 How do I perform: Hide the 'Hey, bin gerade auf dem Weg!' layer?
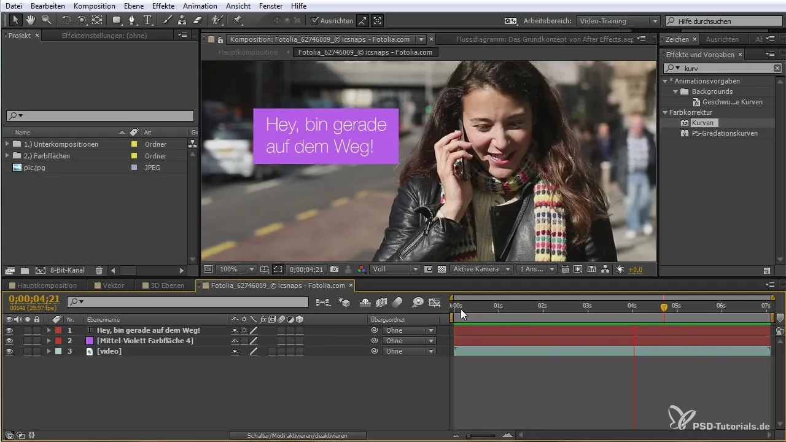pos(9,330)
